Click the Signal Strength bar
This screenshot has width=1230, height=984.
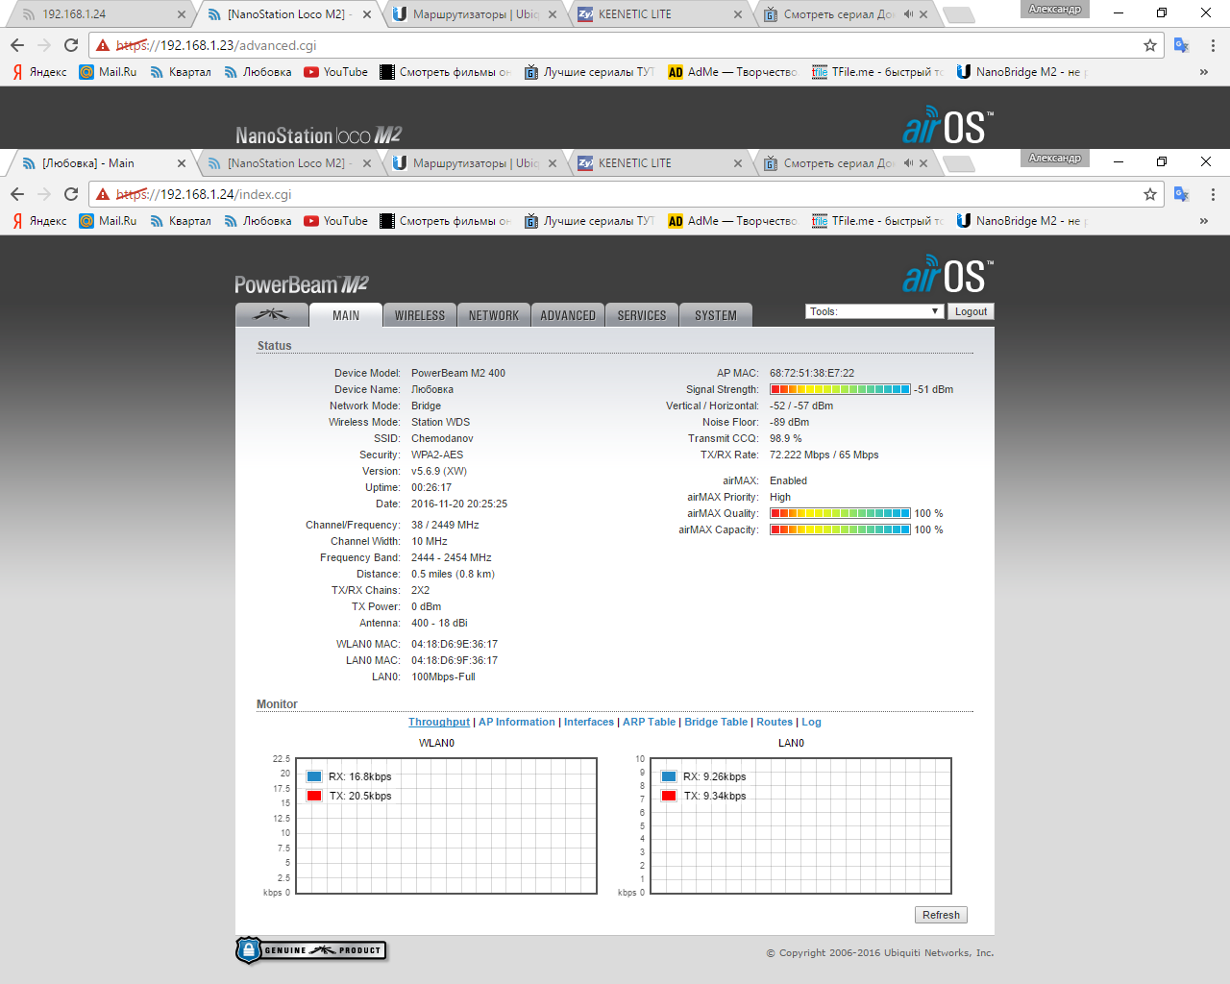point(840,389)
